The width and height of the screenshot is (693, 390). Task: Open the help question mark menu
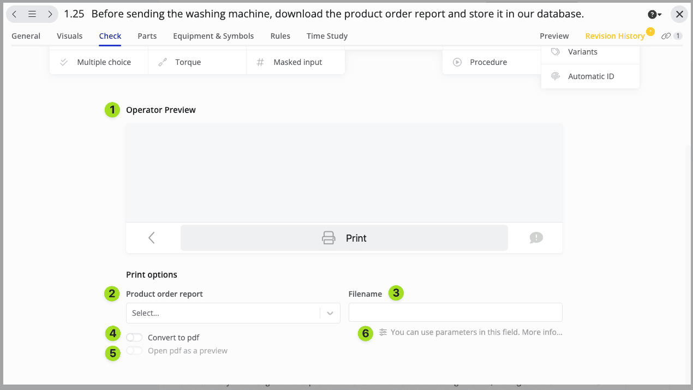pyautogui.click(x=654, y=15)
